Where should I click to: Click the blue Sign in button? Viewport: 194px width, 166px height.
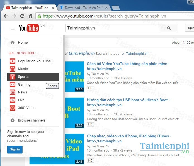coord(15,150)
